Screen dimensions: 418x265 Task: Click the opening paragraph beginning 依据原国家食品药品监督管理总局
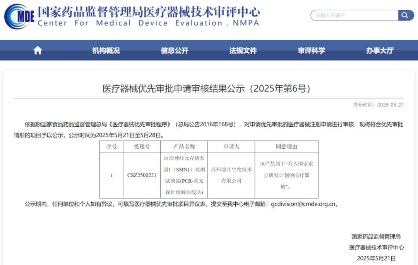click(x=209, y=130)
